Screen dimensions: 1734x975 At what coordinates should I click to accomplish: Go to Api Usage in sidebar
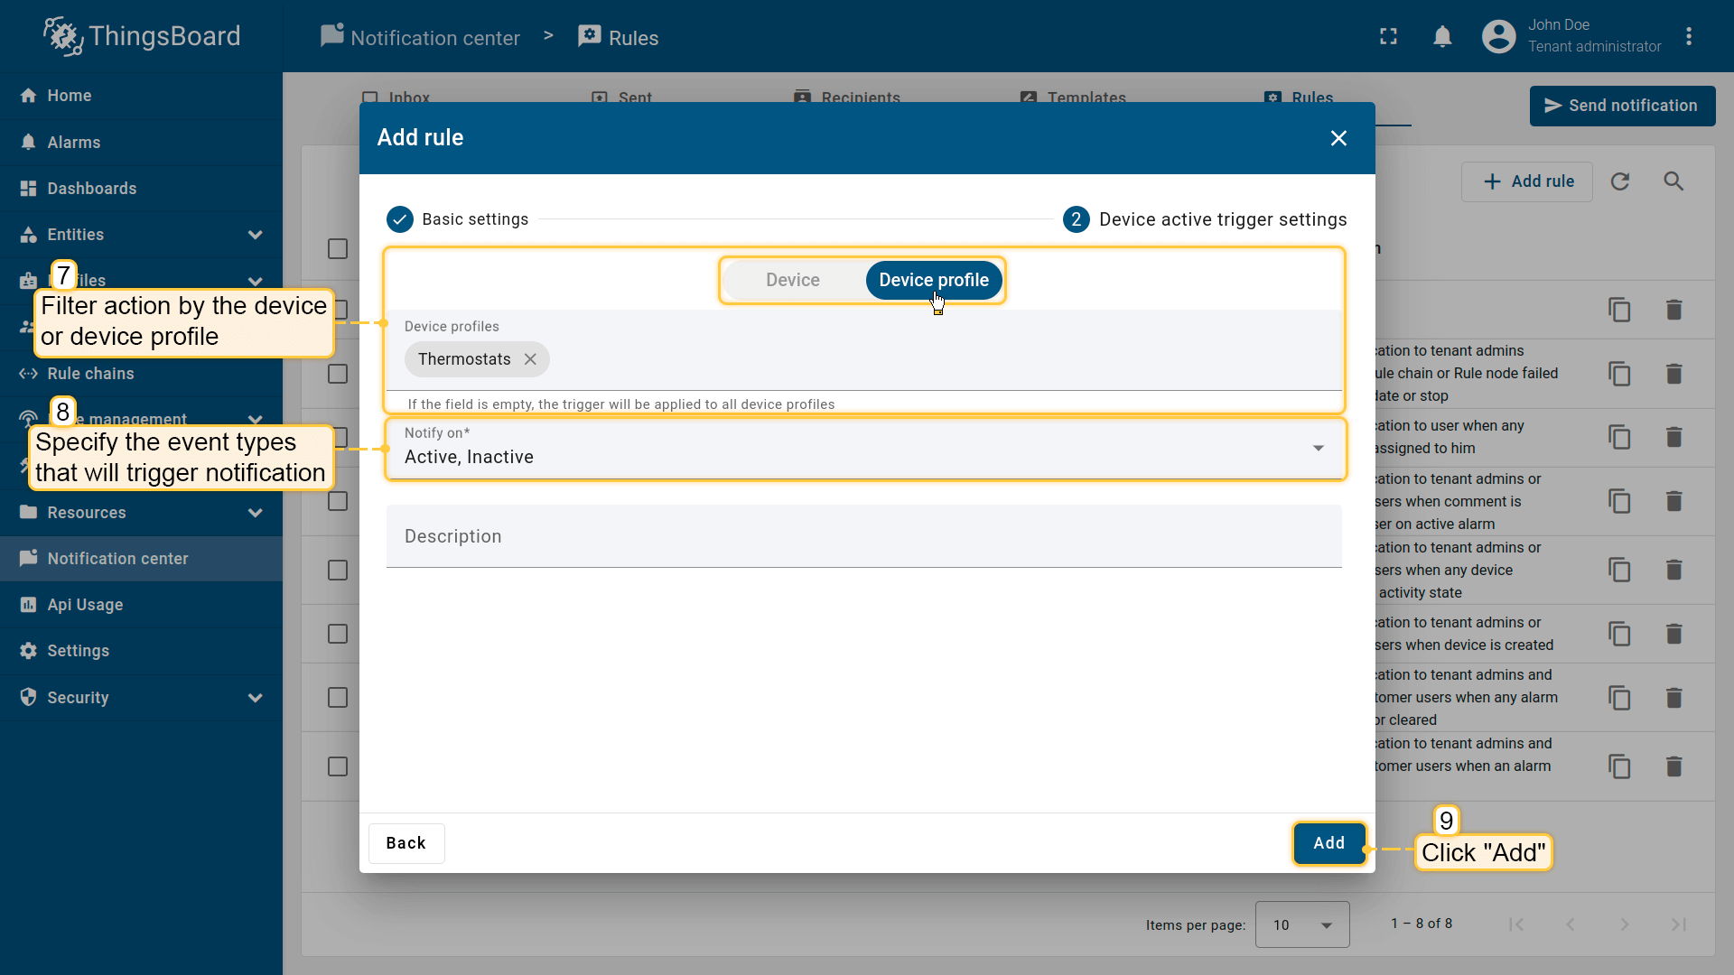click(85, 605)
